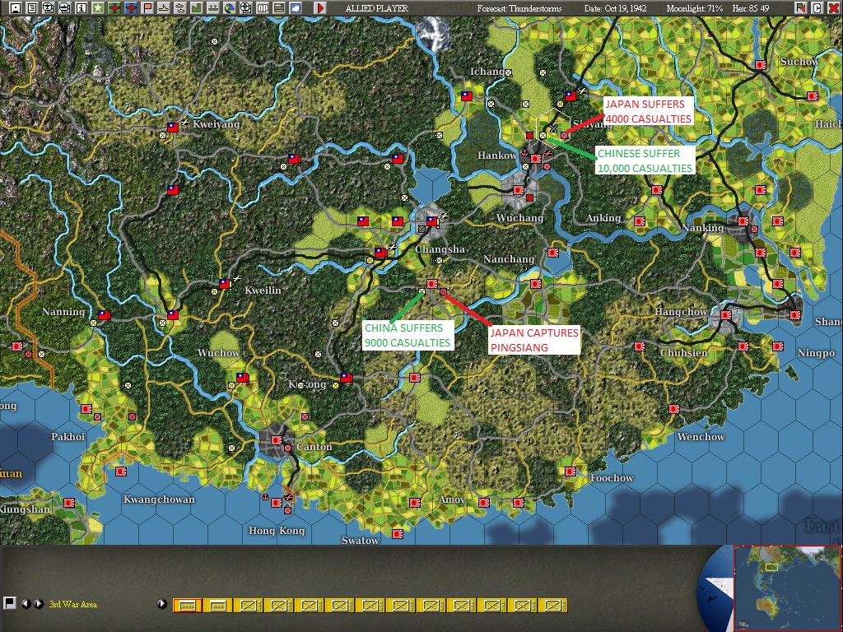Click the red end-turn arrow button
This screenshot has height=632, width=843.
[320, 8]
